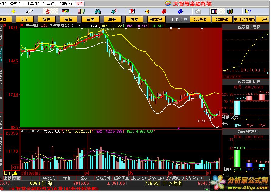Toggle the window layout panel icon
This screenshot has height=192, width=271.
[214, 12]
